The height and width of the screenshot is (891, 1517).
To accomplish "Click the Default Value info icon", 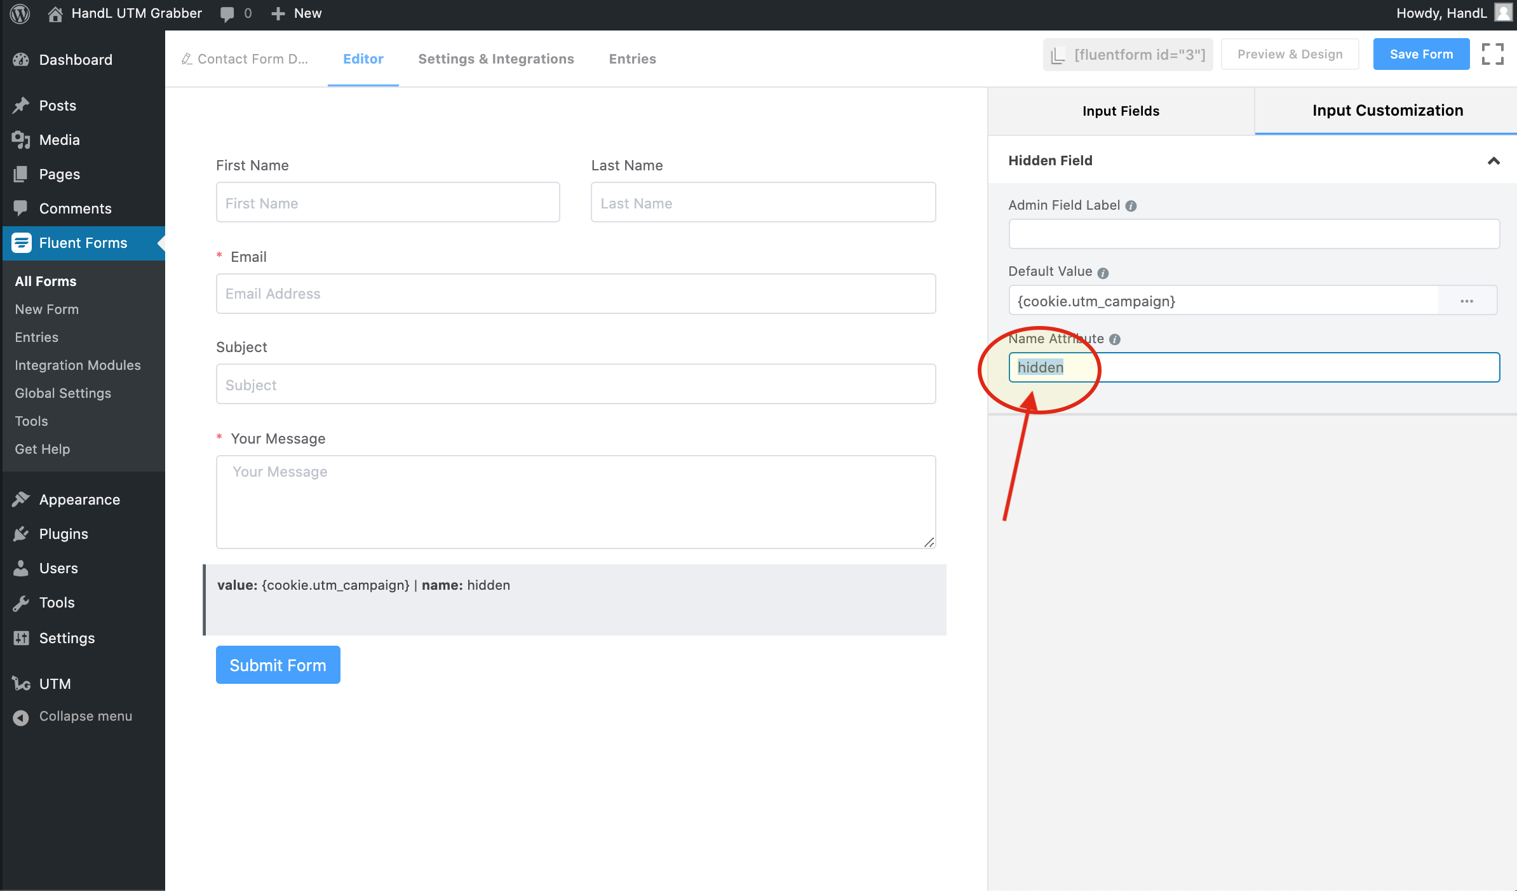I will (x=1103, y=273).
